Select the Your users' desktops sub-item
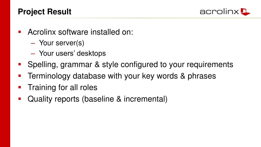Viewport: 261px width, 147px height. coord(72,54)
